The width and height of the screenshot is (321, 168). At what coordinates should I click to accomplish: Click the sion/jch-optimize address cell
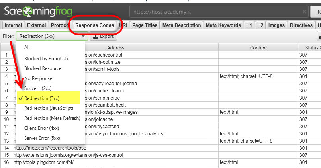103,62
